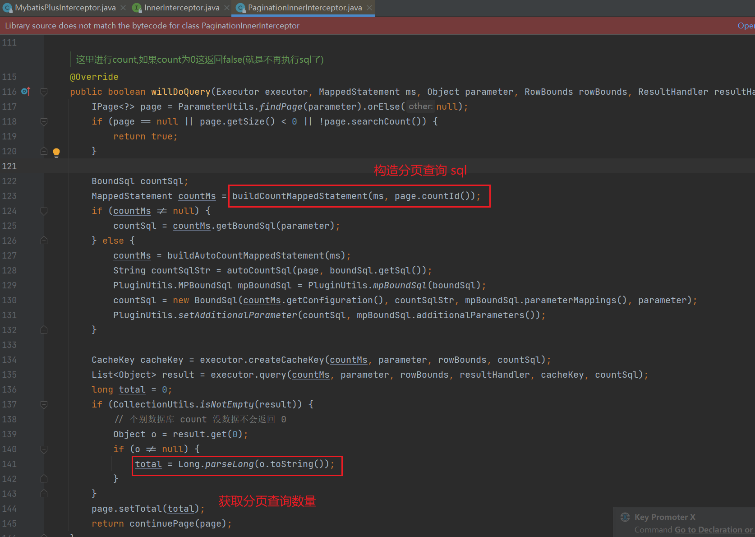The height and width of the screenshot is (537, 755).
Task: Click the buildCountMappedStatement method call on line 123
Action: [x=299, y=196]
